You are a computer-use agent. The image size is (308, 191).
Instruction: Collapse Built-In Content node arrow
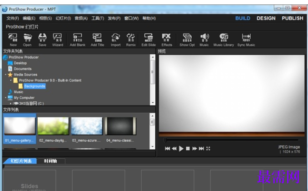pyautogui.click(x=10, y=80)
